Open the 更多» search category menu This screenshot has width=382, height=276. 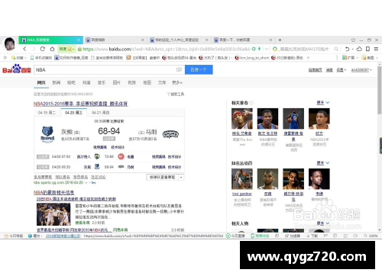click(x=177, y=82)
